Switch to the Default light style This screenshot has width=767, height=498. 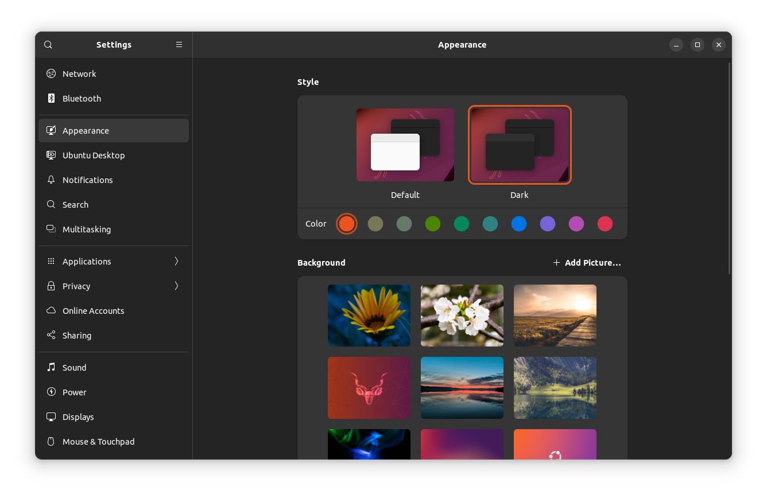405,145
